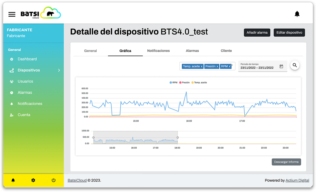Viewport: 316px width, 192px height.
Task: Click the power logout icon in sidebar footer
Action: (x=53, y=180)
